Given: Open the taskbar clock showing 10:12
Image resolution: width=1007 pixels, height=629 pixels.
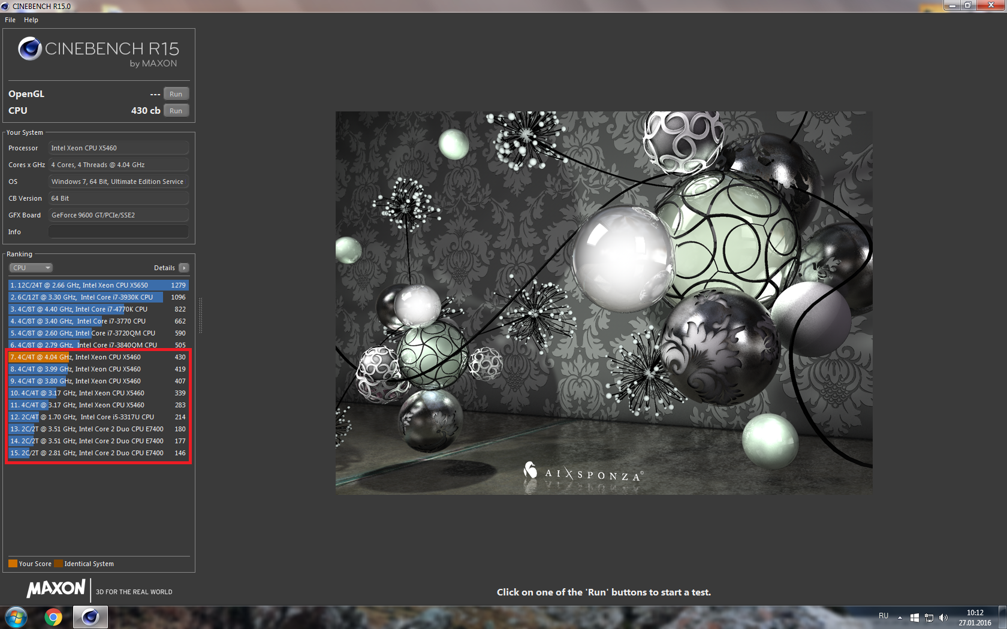Looking at the screenshot, I should point(975,618).
